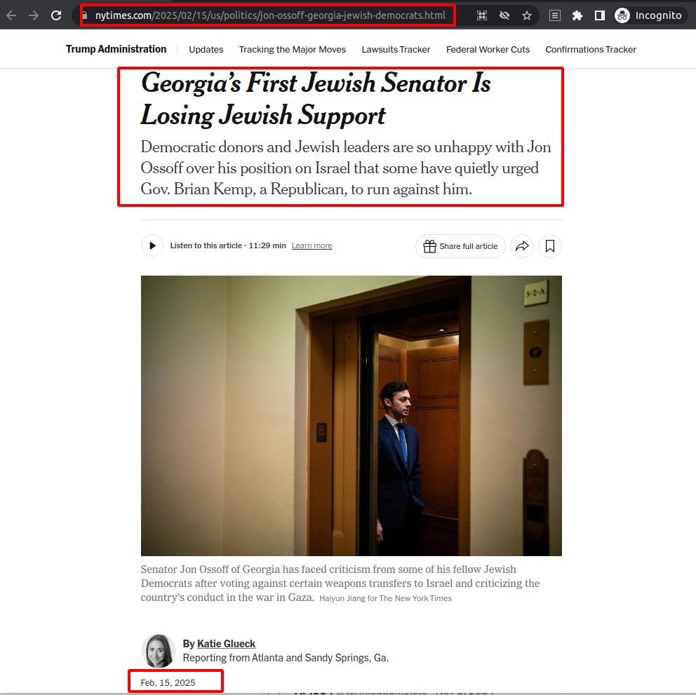The height and width of the screenshot is (695, 696).
Task: Save article with the bookmark ribbon icon
Action: [x=550, y=246]
